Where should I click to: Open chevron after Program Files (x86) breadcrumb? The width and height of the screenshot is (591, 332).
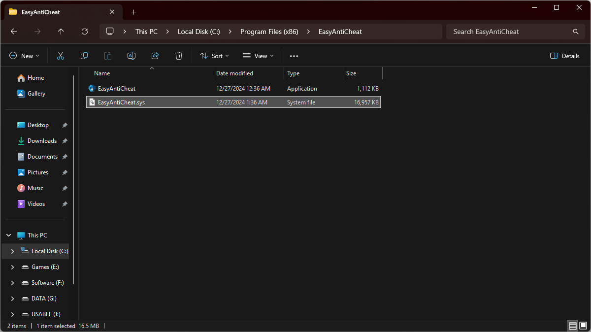click(x=308, y=32)
